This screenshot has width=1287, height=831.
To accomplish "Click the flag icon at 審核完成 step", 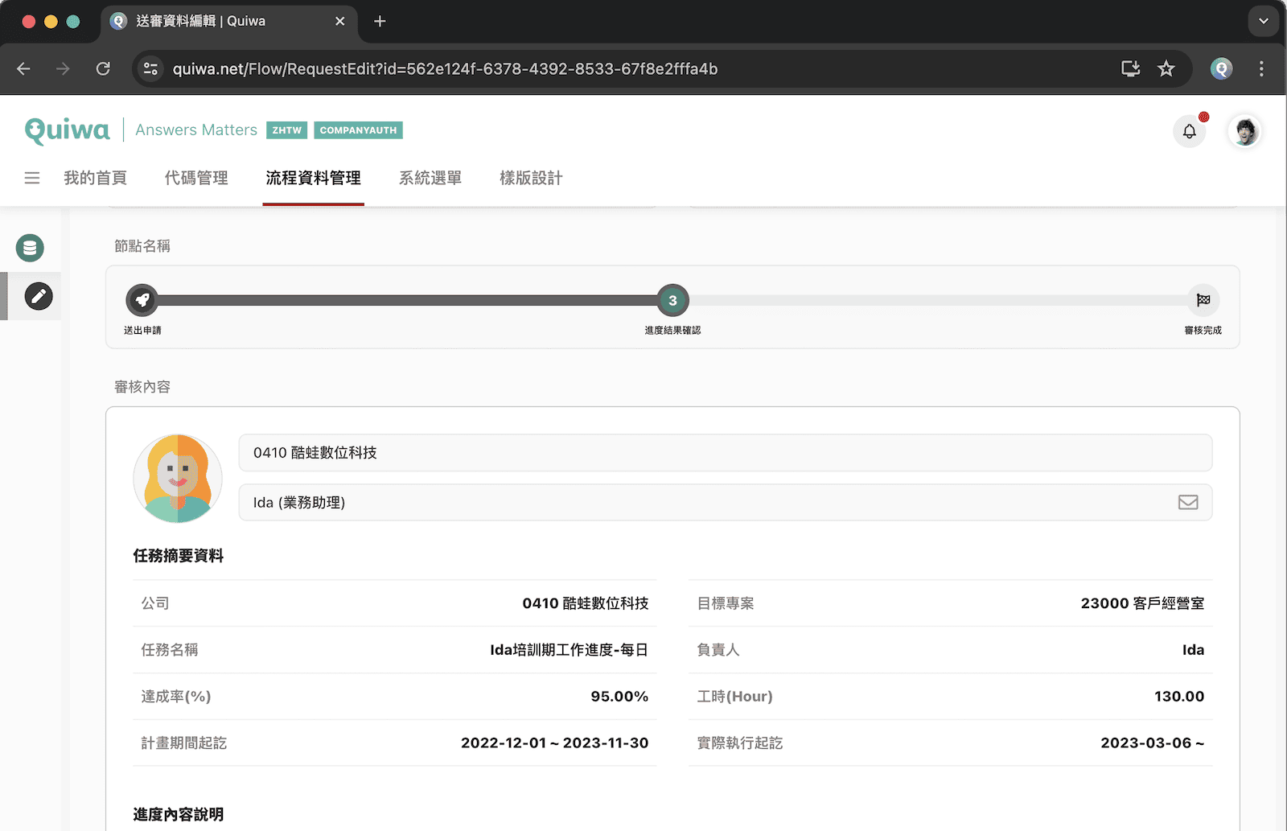I will click(x=1204, y=300).
